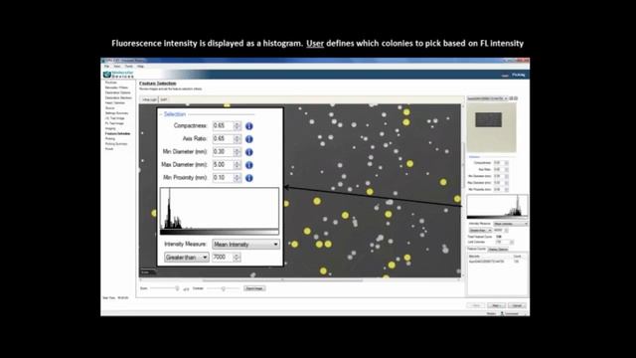Click the Axis Ratio stepper arrows in the enlarged panel
636x358 pixels.
click(237, 139)
